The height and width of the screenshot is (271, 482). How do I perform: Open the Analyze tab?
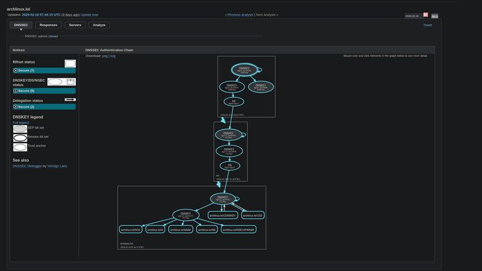[99, 25]
